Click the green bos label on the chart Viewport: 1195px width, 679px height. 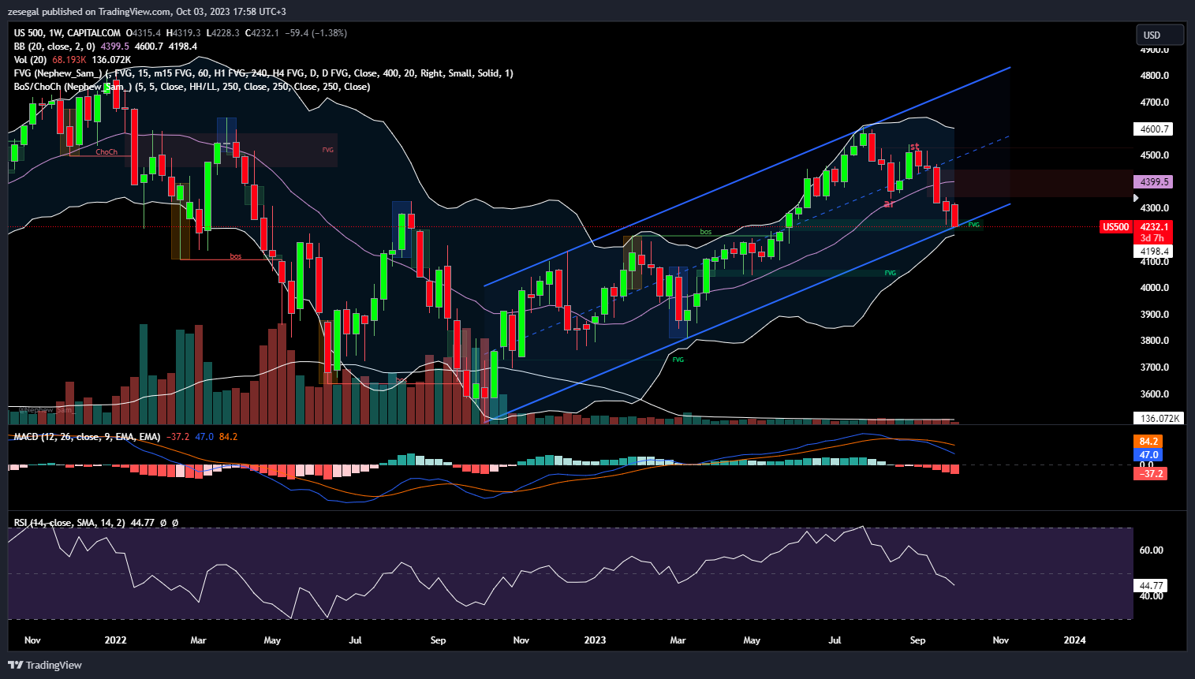706,232
